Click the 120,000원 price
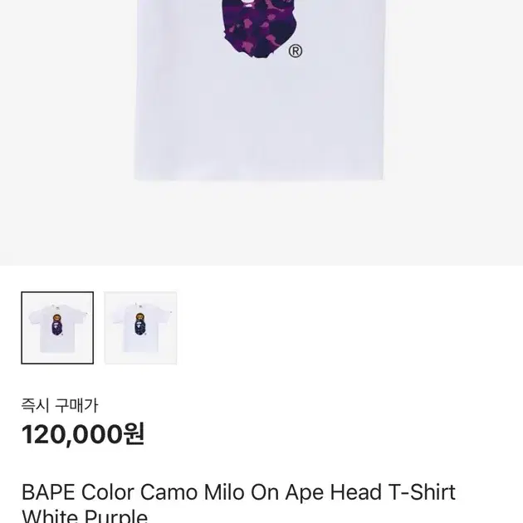The width and height of the screenshot is (523, 523). pos(83,434)
